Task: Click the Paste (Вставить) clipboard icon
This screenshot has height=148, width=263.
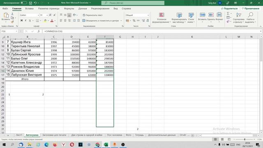Action: pyautogui.click(x=6, y=16)
